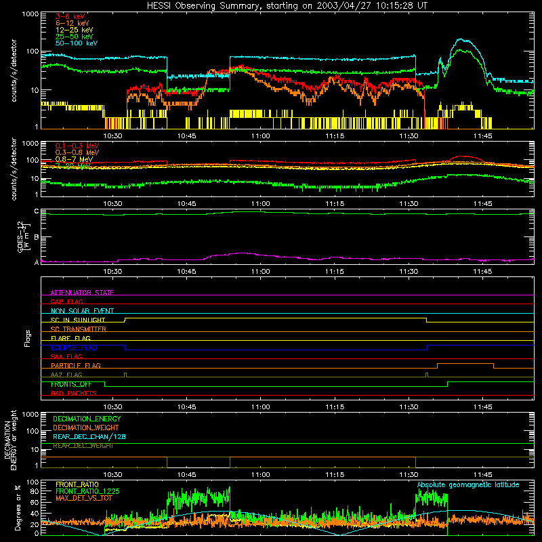Click the FLARE_FLAG label

click(70, 338)
